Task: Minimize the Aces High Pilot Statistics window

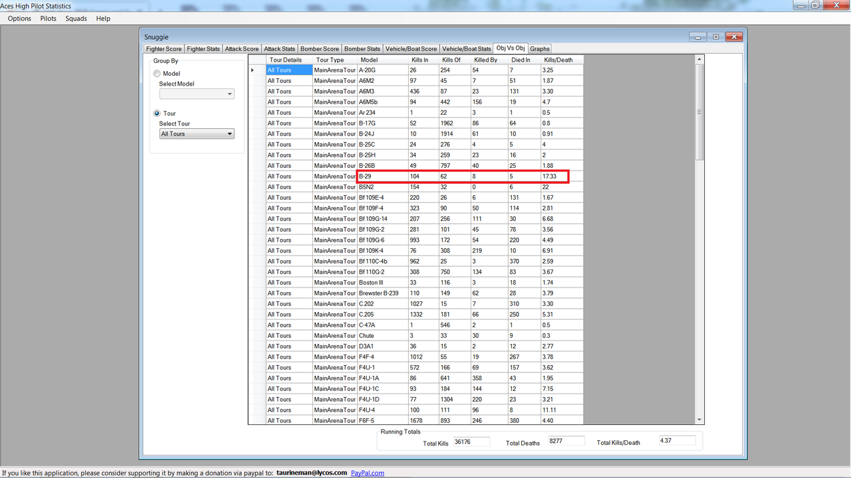Action: [800, 5]
